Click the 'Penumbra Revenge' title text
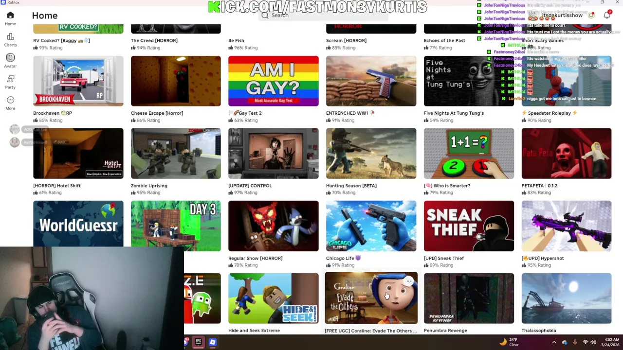 tap(445, 331)
